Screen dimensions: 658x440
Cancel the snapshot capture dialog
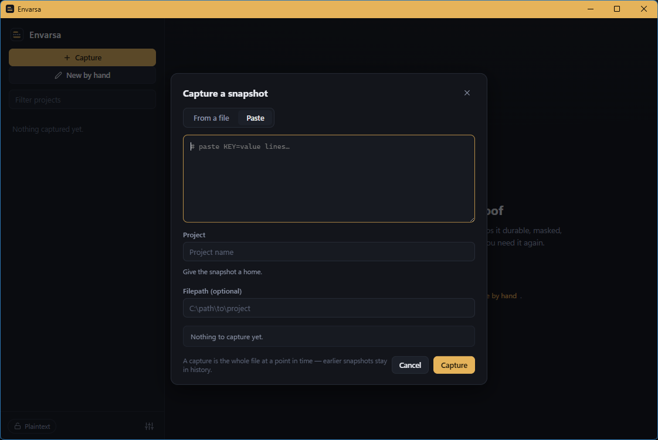click(410, 365)
